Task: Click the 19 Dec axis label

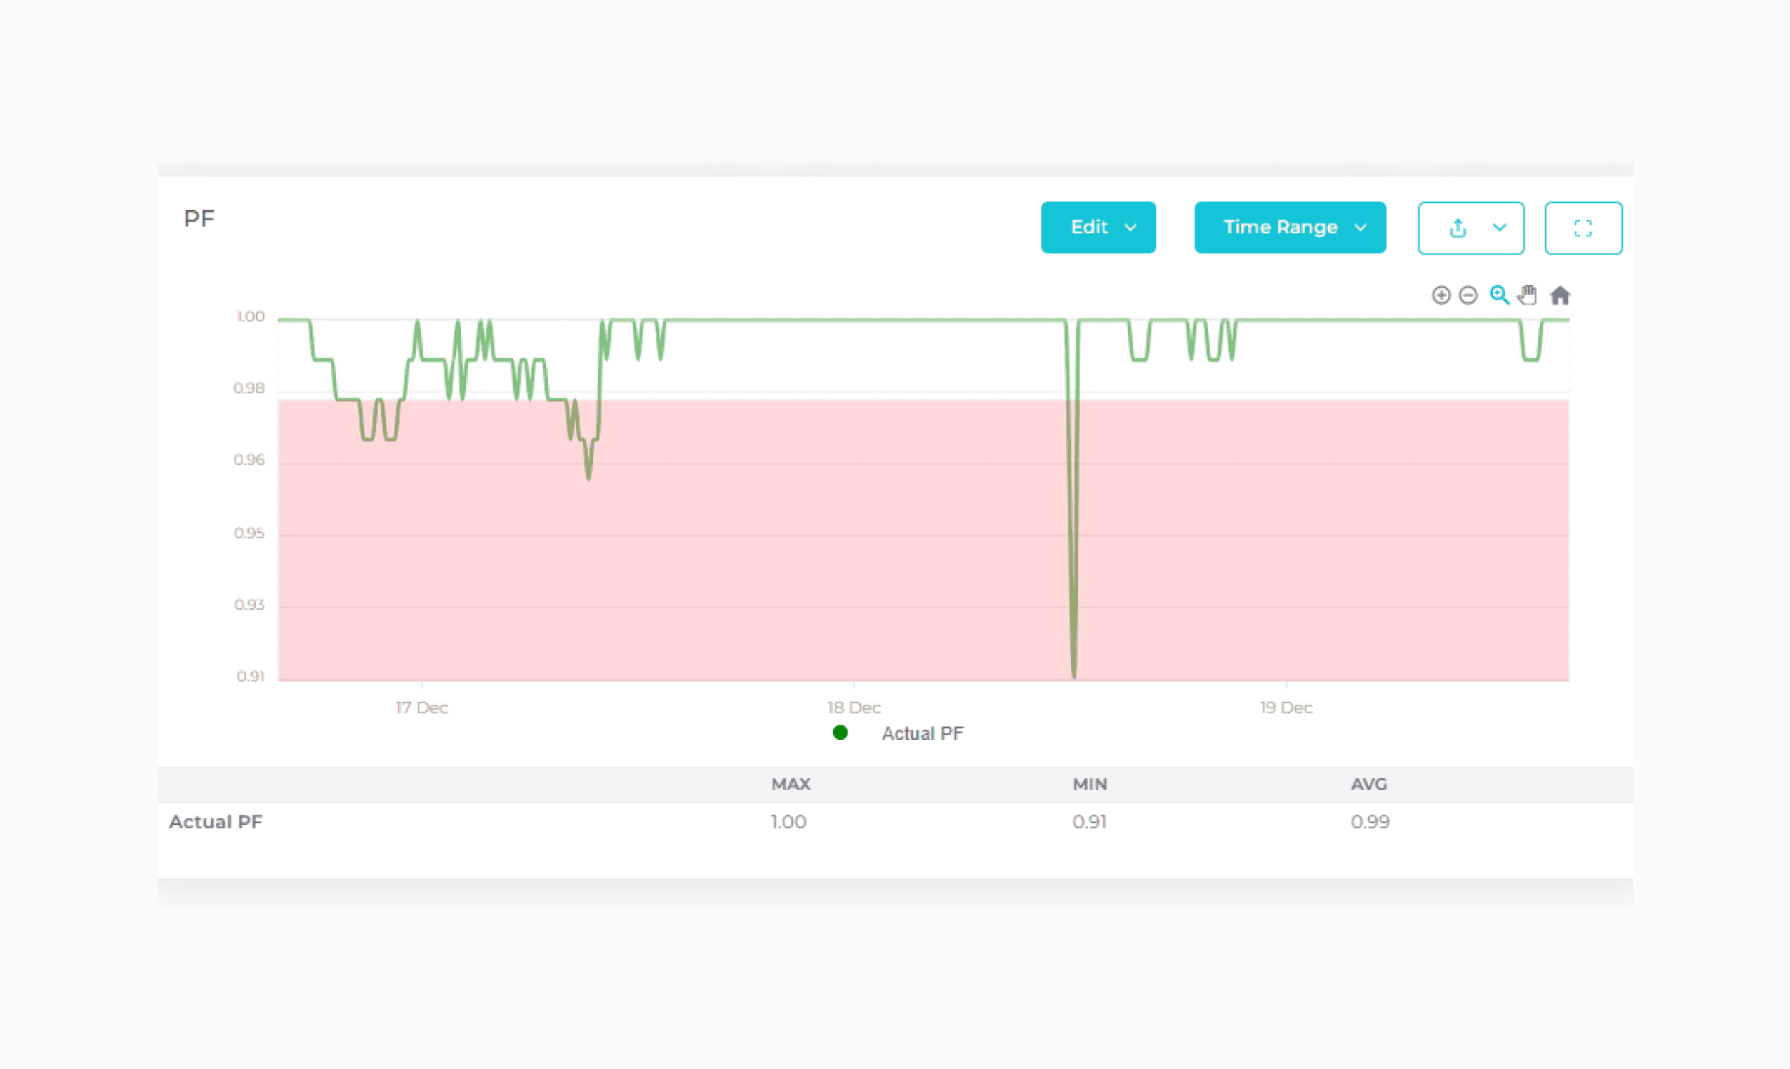Action: (1285, 708)
